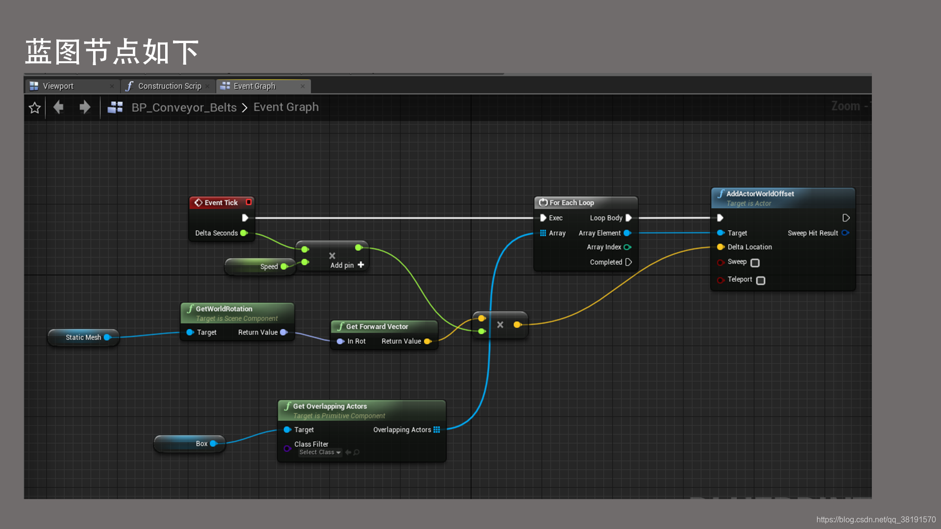Viewport: 941px width, 529px height.
Task: Click Get Overlapping Actors Target pin
Action: pos(287,430)
